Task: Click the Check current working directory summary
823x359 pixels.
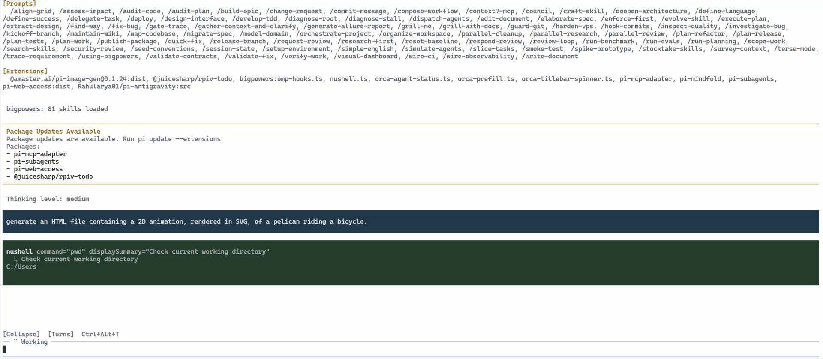Action: point(79,259)
